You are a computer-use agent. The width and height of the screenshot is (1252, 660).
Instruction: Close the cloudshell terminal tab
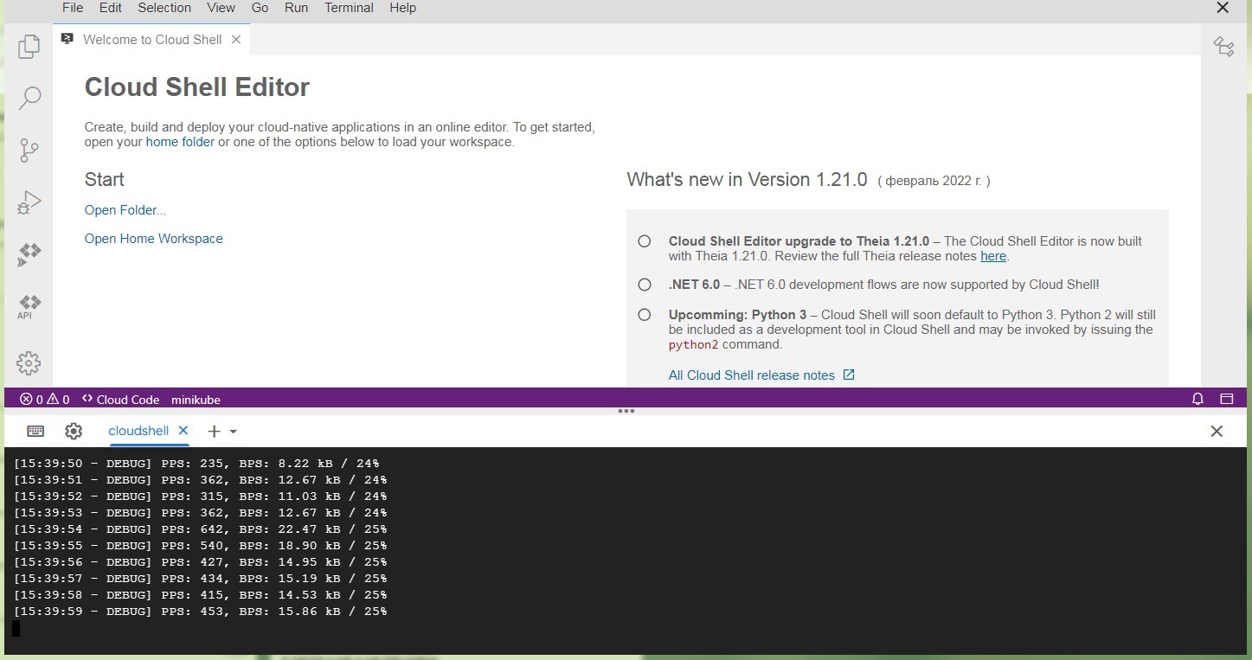pos(183,430)
